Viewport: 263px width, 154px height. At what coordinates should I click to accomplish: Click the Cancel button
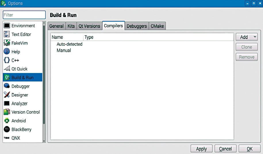tap(225, 149)
